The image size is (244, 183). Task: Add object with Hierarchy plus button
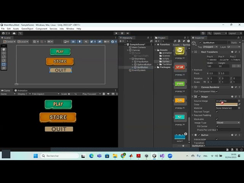coord(121,41)
